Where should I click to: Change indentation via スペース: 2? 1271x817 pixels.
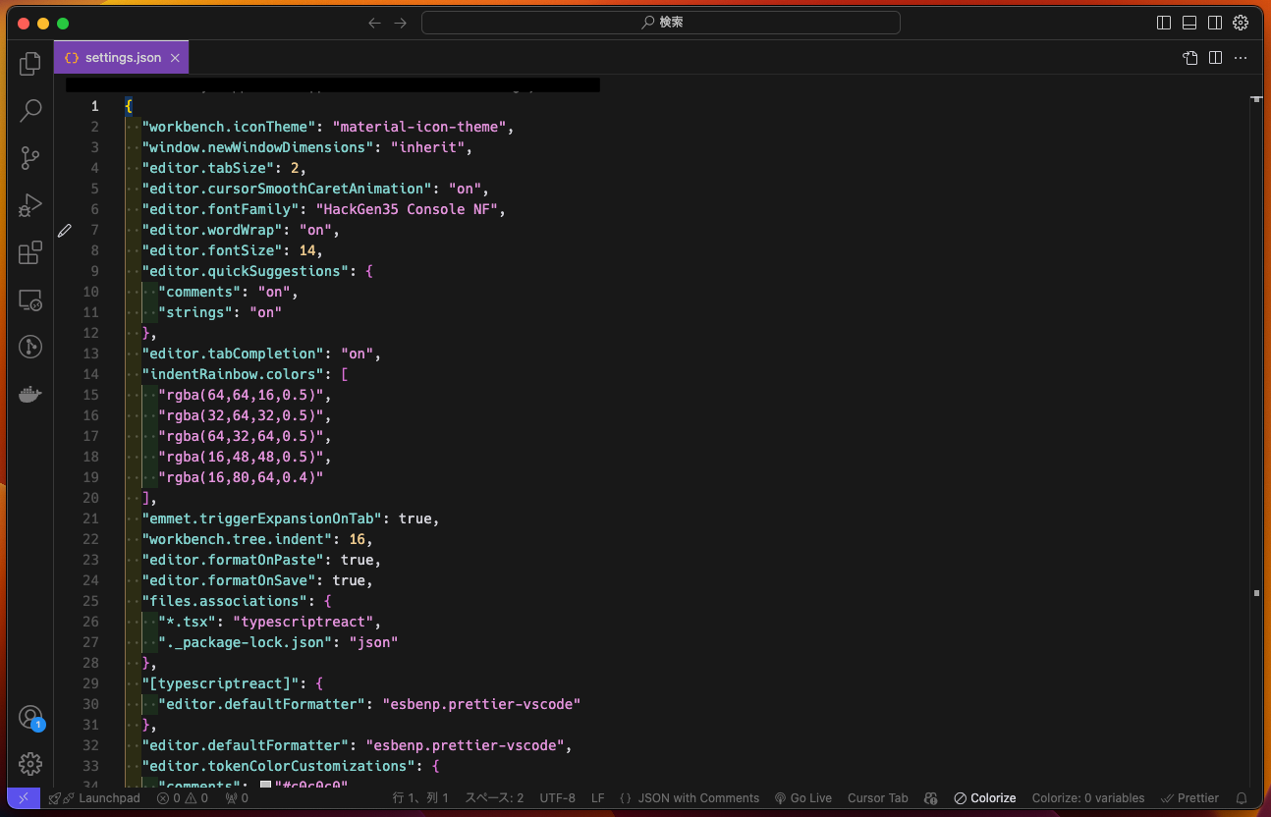pos(494,798)
